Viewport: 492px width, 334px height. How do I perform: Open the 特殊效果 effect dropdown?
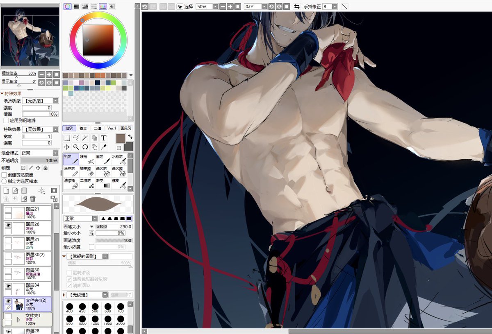[x=40, y=129]
